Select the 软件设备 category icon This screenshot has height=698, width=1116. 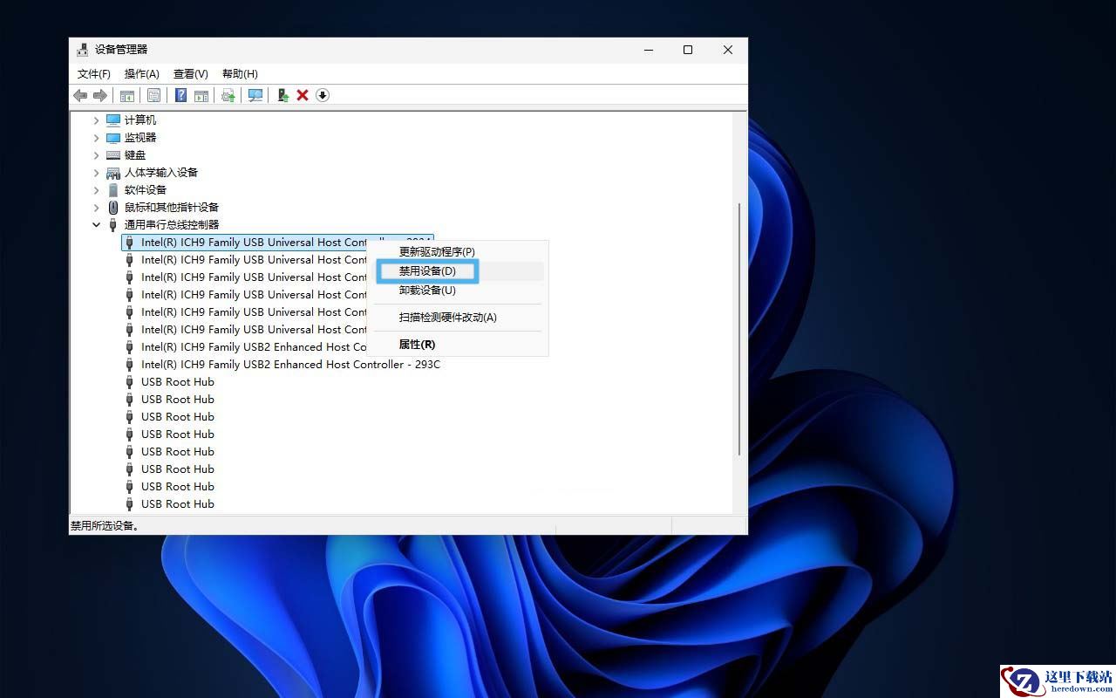[x=113, y=189]
